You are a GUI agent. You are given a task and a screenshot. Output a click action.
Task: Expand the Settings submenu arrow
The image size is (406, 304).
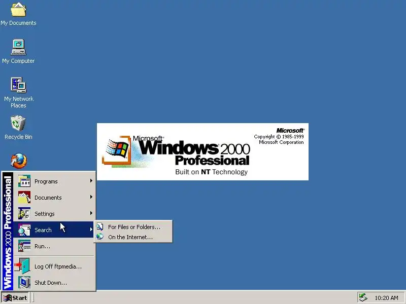tap(91, 213)
